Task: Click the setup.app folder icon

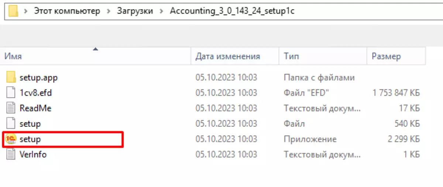Action: tap(11, 77)
